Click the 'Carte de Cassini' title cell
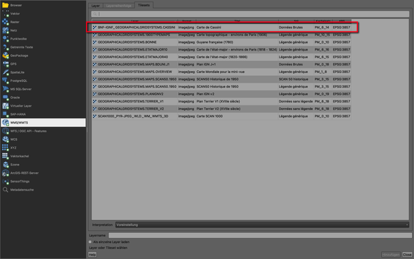 (208, 27)
